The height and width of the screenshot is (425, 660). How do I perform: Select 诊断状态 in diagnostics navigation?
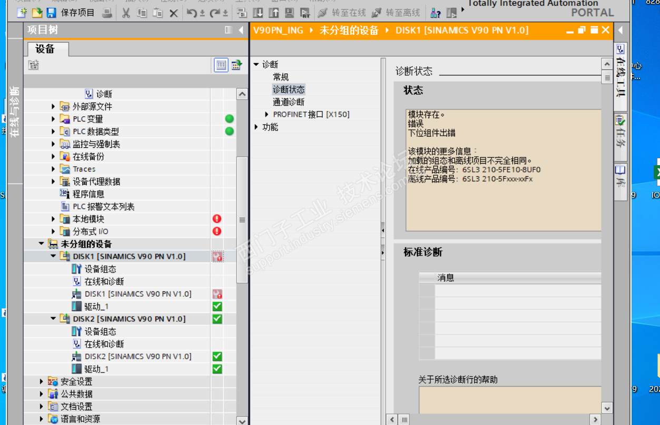[x=289, y=89]
